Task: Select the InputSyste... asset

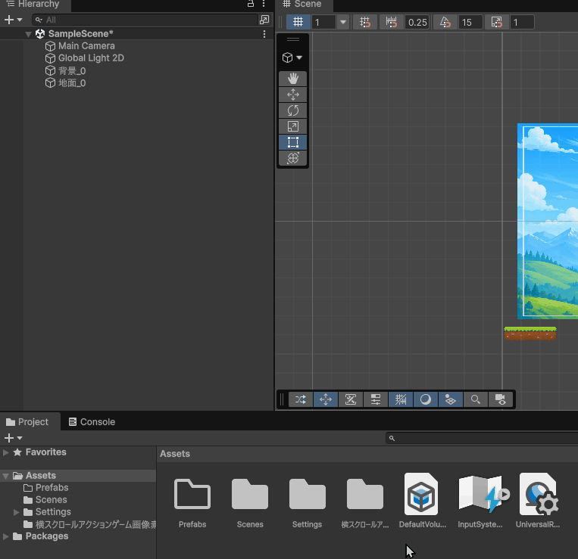Action: coord(481,494)
